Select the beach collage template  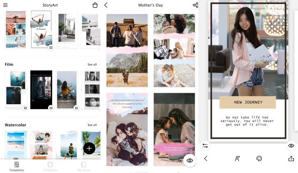click(x=16, y=30)
